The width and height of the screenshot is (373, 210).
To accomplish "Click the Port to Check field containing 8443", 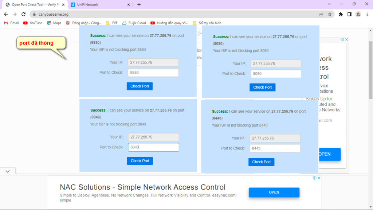I will coord(275,148).
